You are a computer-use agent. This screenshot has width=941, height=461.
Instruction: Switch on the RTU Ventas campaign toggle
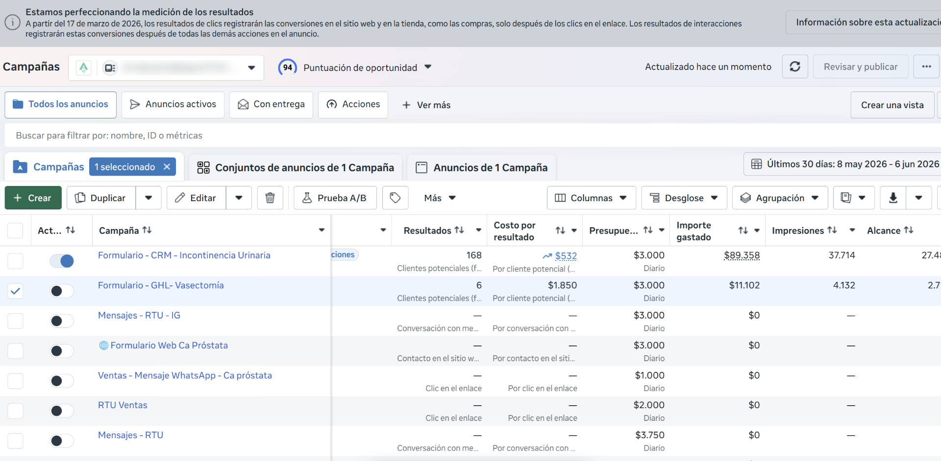click(62, 411)
